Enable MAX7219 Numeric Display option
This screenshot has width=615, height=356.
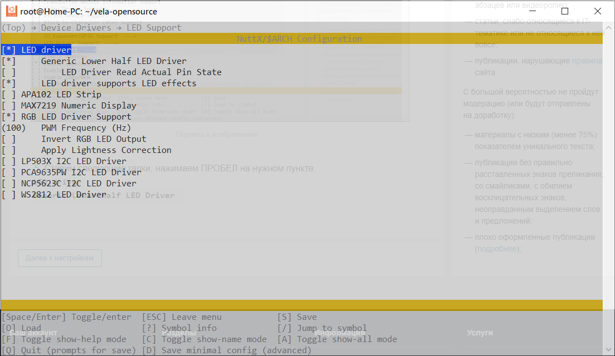8,105
